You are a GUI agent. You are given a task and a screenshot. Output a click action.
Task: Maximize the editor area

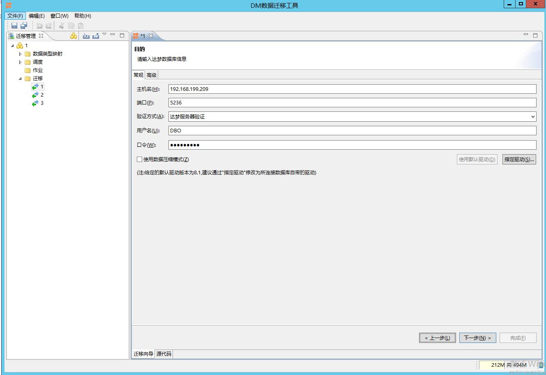click(x=535, y=35)
